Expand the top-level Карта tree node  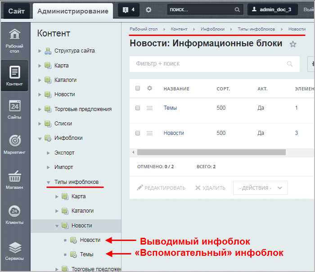[40, 66]
